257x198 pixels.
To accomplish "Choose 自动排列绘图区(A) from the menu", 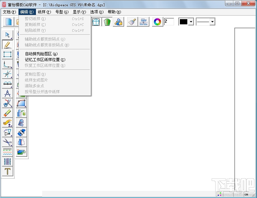I will point(55,54).
